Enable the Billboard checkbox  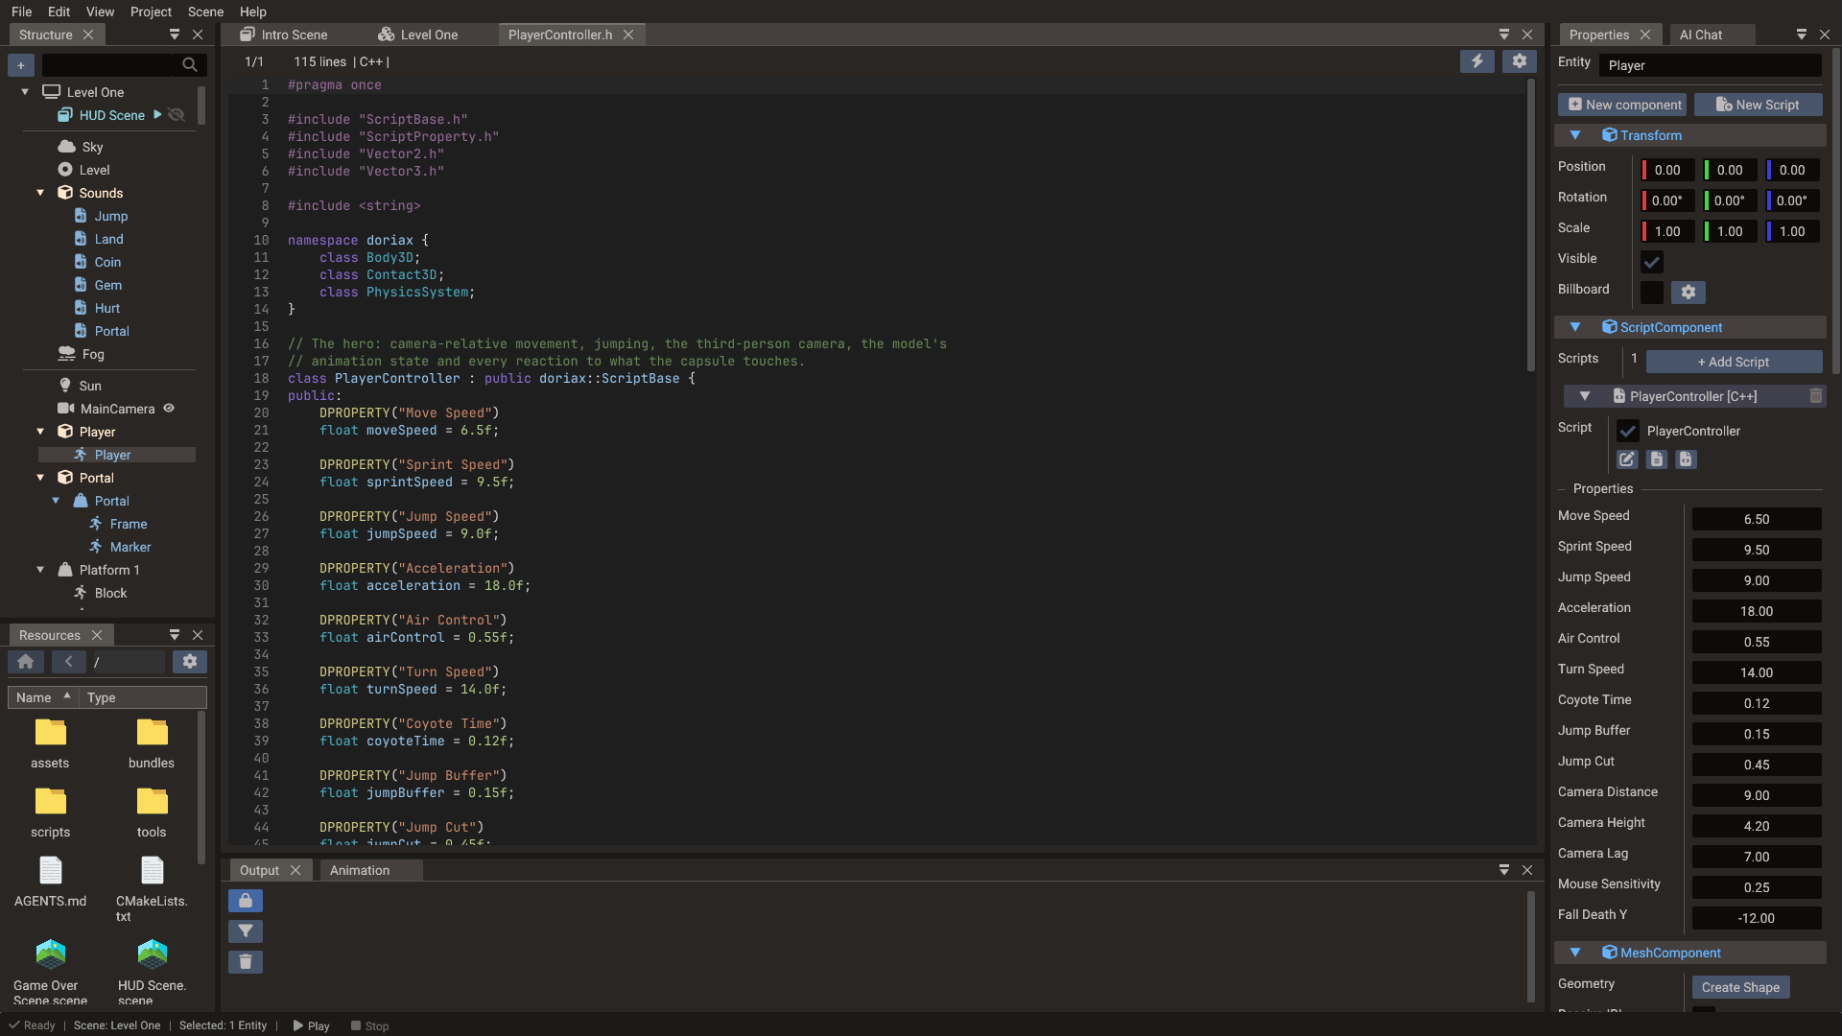pyautogui.click(x=1652, y=293)
